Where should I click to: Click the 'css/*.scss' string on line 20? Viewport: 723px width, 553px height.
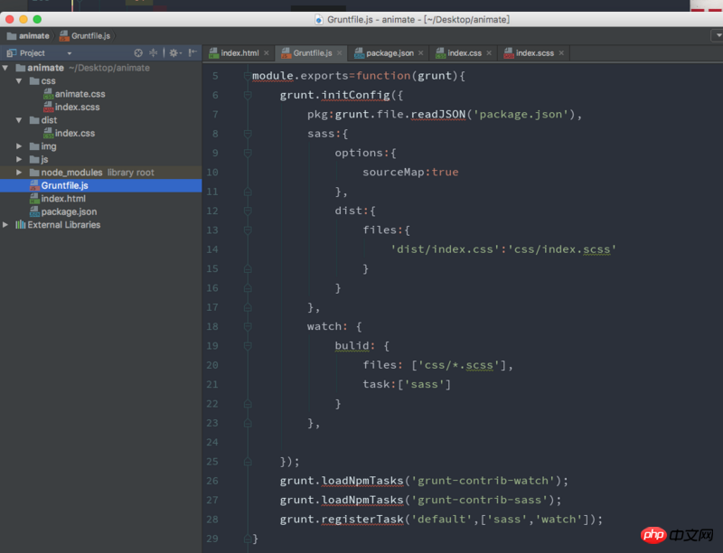pyautogui.click(x=459, y=365)
